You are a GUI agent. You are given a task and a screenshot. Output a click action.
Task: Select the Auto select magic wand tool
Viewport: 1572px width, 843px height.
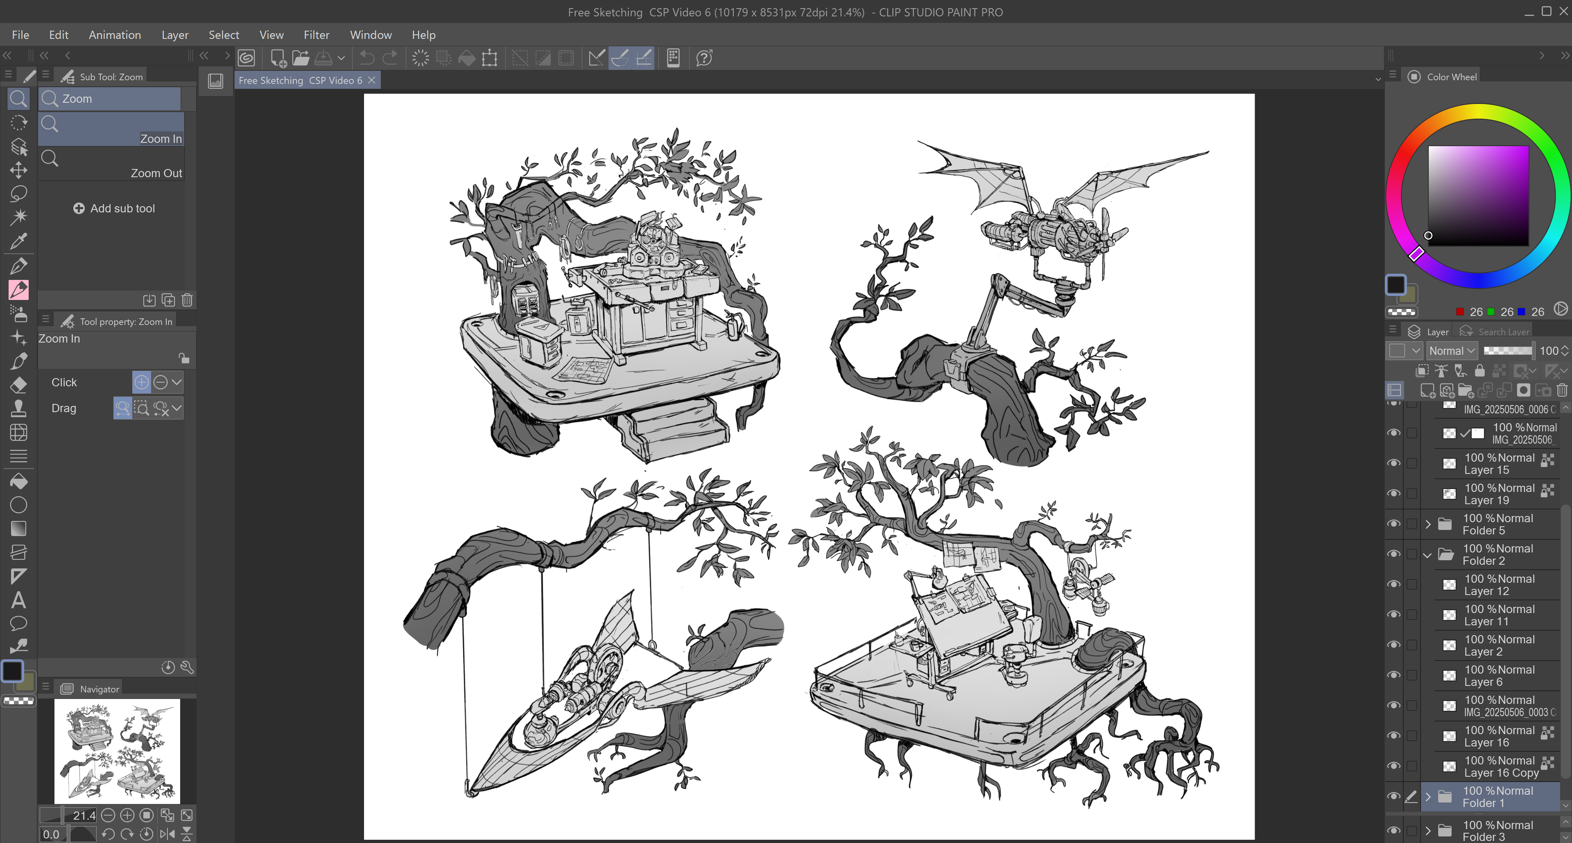[18, 217]
